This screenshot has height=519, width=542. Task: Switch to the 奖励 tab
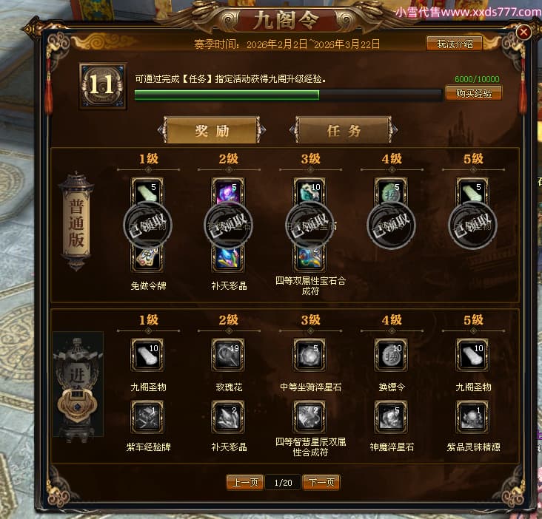212,130
